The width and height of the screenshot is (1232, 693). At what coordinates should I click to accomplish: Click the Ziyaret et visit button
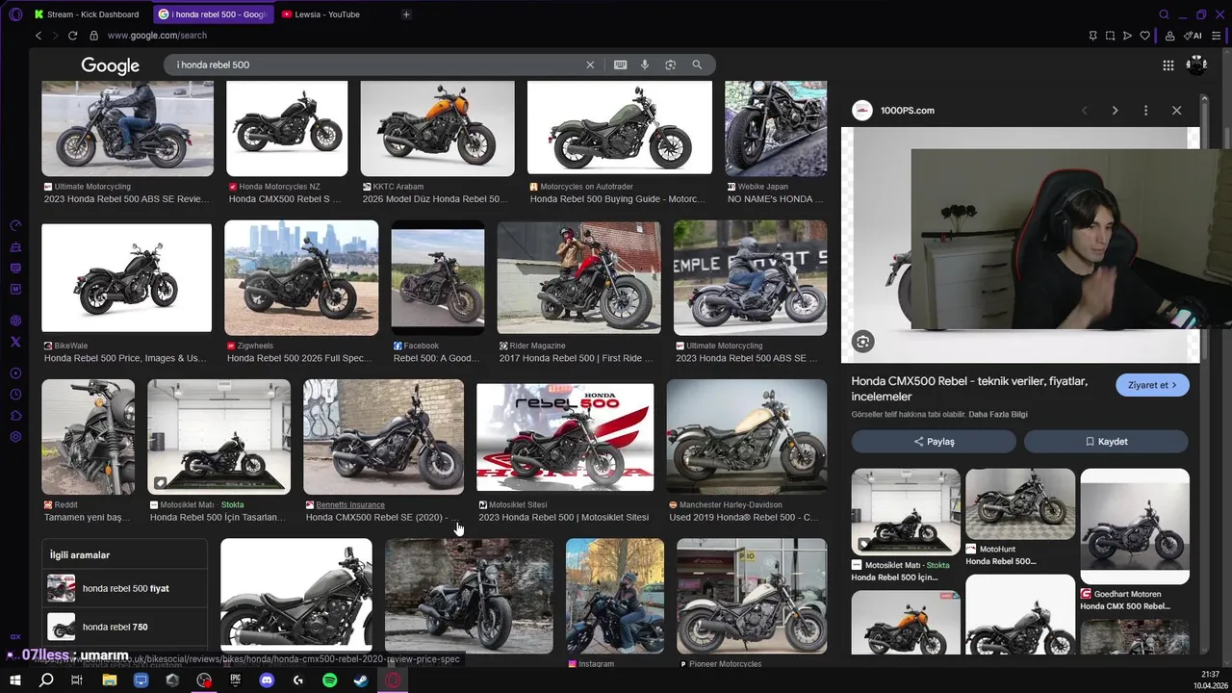tap(1152, 385)
